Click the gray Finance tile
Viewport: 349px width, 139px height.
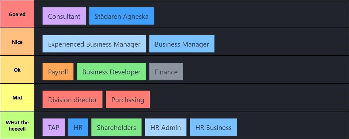point(166,72)
